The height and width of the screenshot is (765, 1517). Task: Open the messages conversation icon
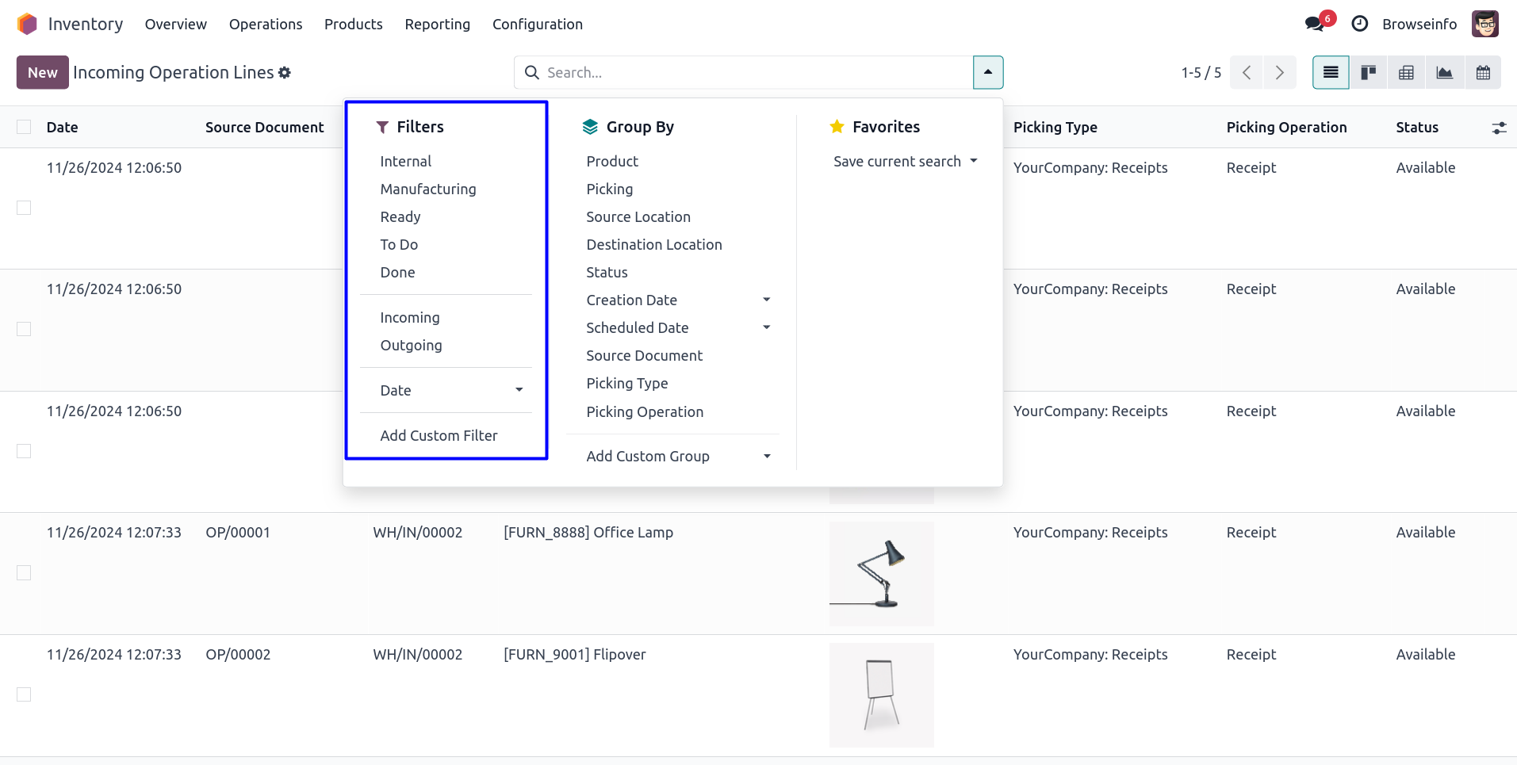tap(1314, 24)
